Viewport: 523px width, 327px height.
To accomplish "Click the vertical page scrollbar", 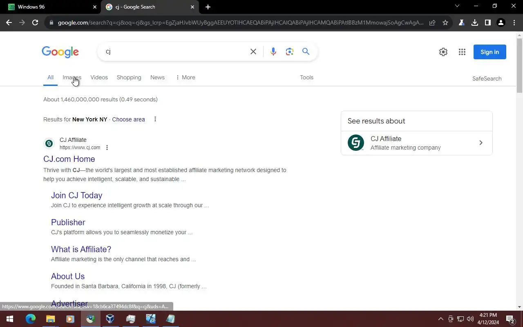I will tap(519, 65).
